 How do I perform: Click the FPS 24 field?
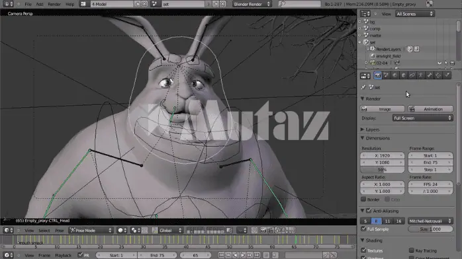click(x=430, y=184)
